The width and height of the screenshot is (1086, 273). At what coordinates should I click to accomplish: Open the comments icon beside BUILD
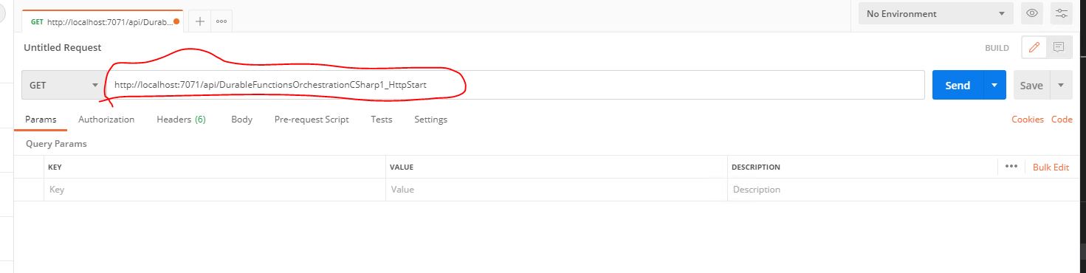[x=1059, y=47]
